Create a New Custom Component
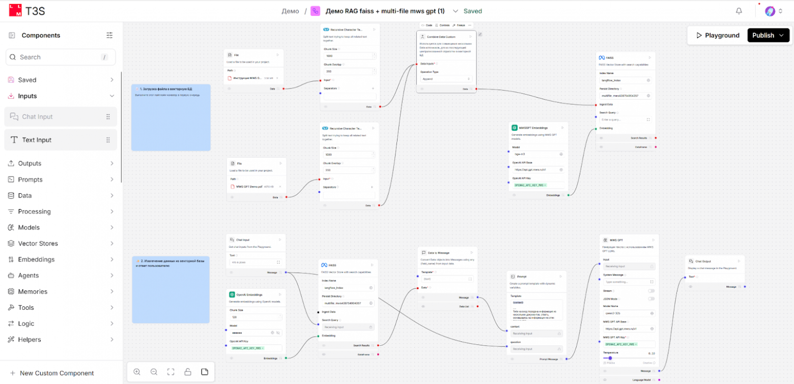Screen dimensions: 794x384 point(52,373)
